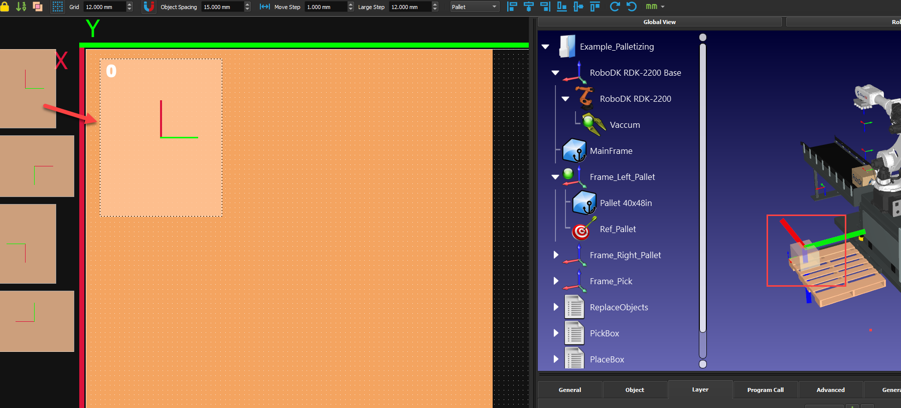Click the align bottom edges icon
901x408 pixels.
click(x=562, y=7)
